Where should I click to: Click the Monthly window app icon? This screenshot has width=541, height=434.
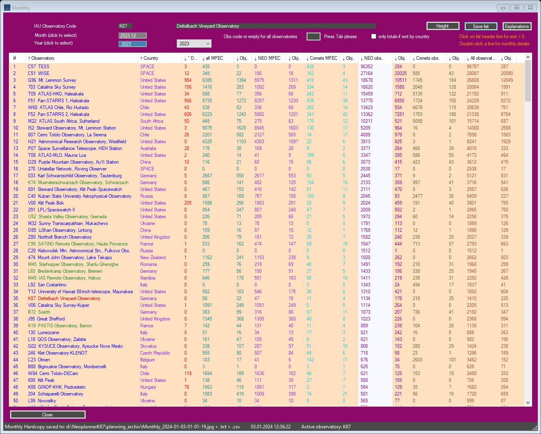pyautogui.click(x=7, y=8)
